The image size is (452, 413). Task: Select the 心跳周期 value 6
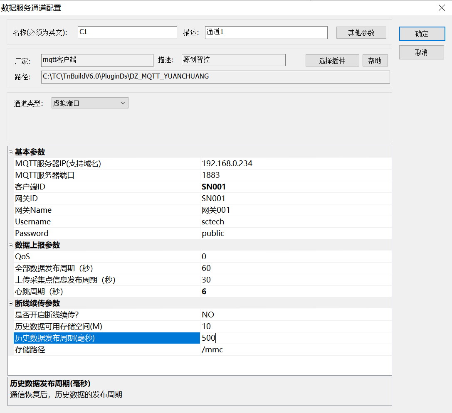click(x=296, y=291)
